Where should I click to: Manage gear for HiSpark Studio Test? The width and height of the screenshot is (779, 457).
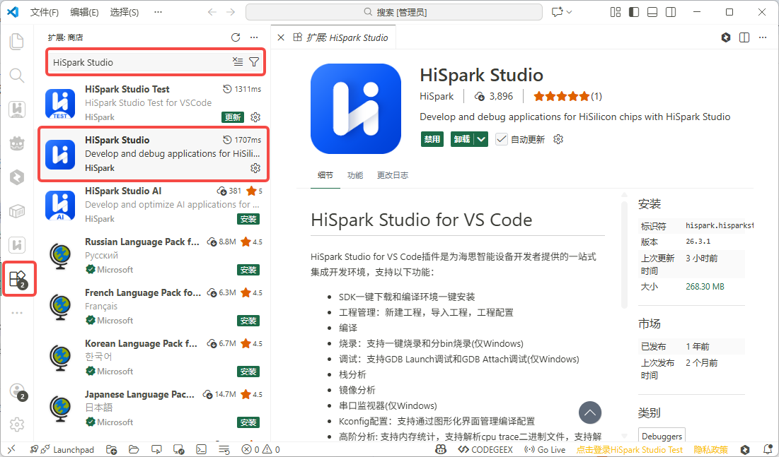255,117
